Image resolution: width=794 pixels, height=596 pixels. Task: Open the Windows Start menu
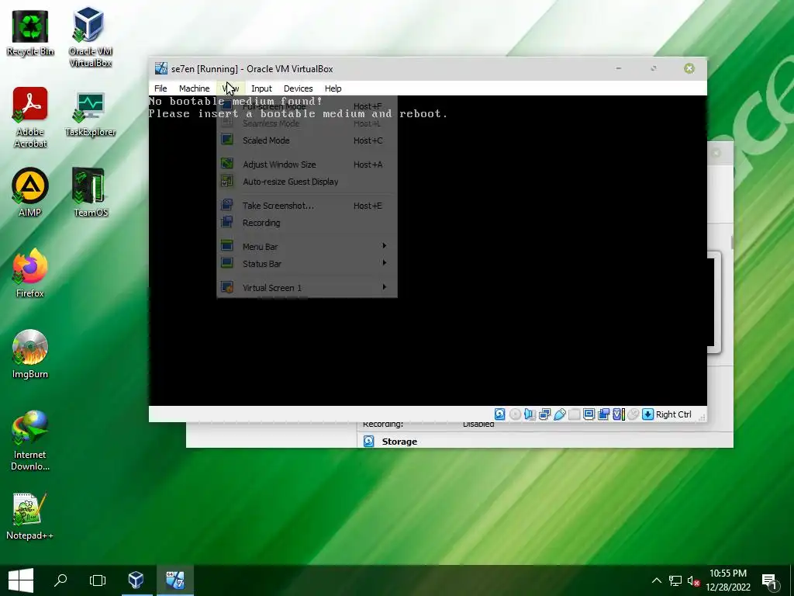point(21,580)
